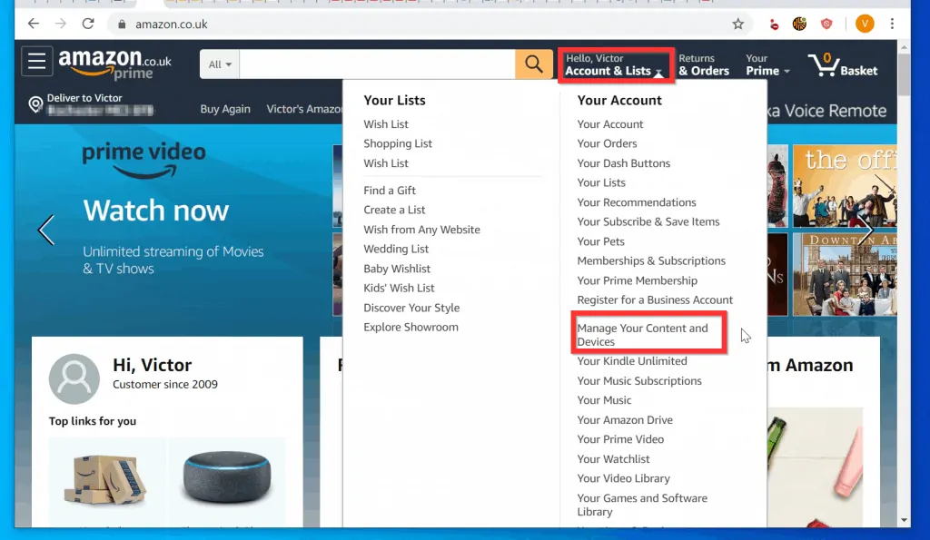Screen dimensions: 930x540
Task: Click Watch now on the prime video banner
Action: pos(154,211)
